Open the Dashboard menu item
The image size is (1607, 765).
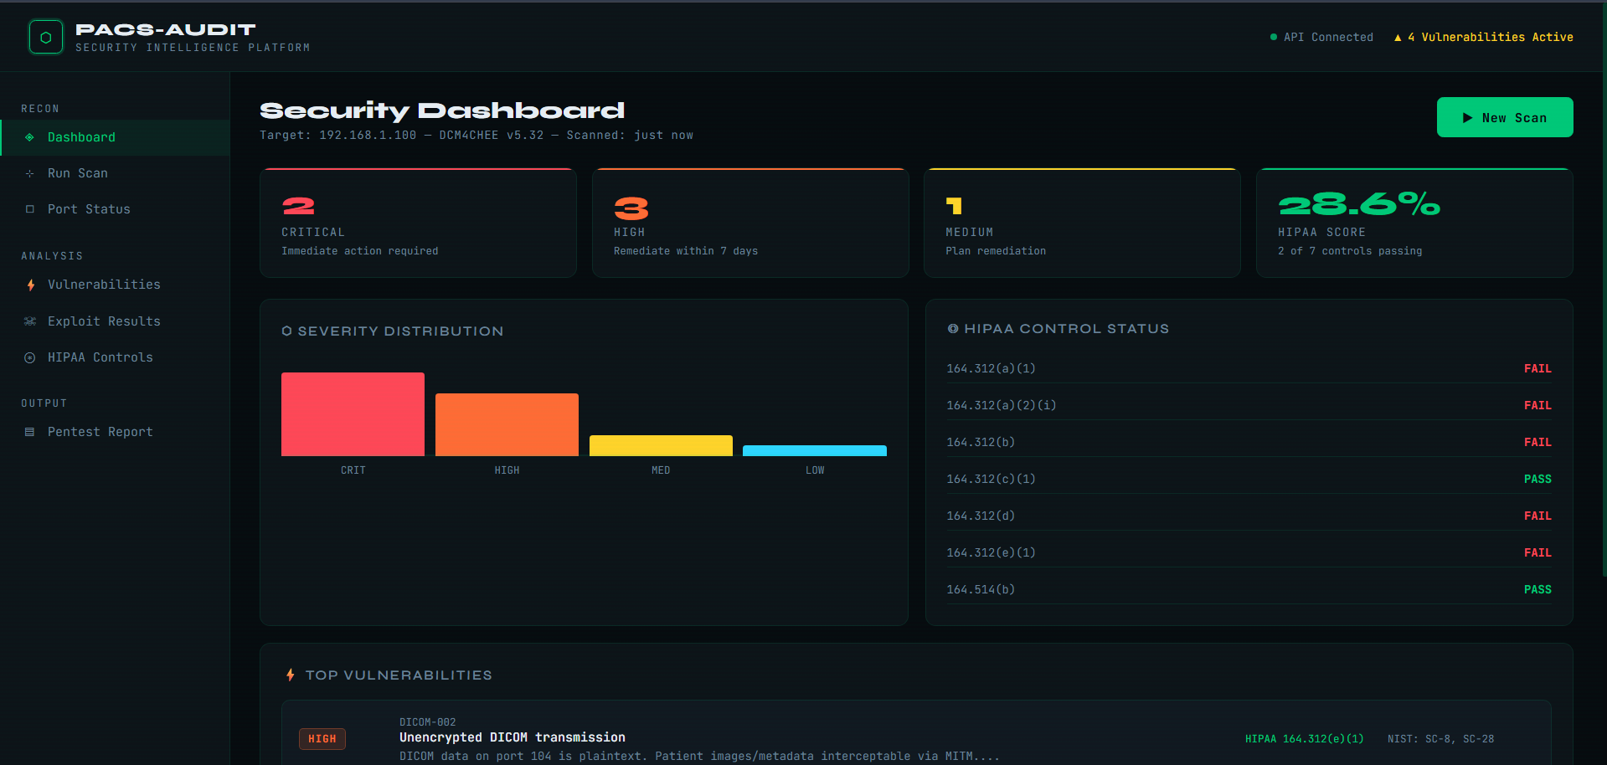[116, 137]
